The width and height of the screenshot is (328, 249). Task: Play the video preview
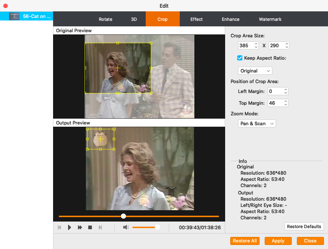[x=70, y=227]
